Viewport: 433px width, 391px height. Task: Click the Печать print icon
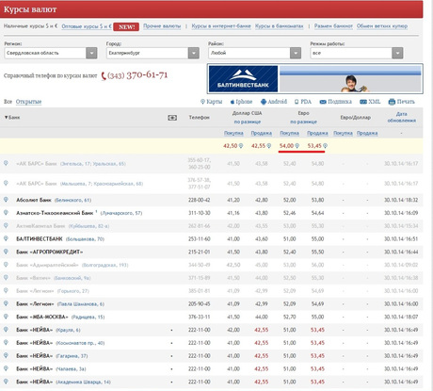(392, 102)
